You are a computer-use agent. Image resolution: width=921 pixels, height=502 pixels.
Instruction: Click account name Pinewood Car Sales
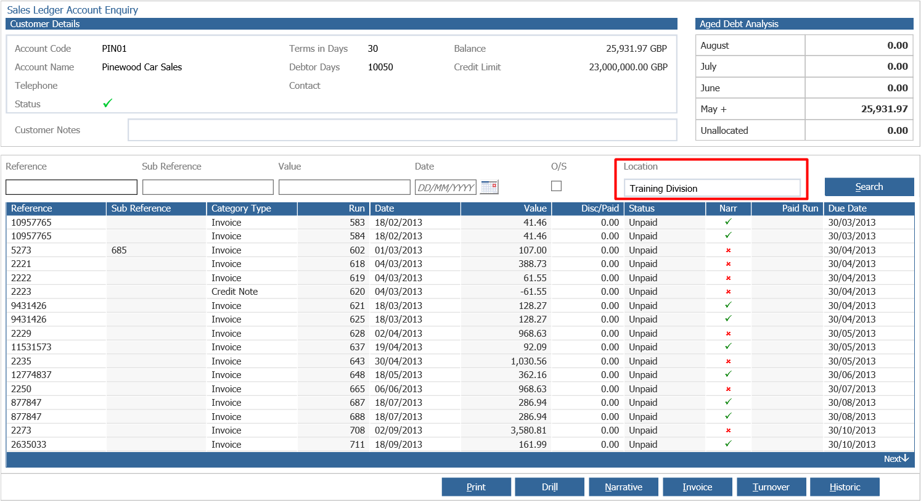click(x=142, y=67)
